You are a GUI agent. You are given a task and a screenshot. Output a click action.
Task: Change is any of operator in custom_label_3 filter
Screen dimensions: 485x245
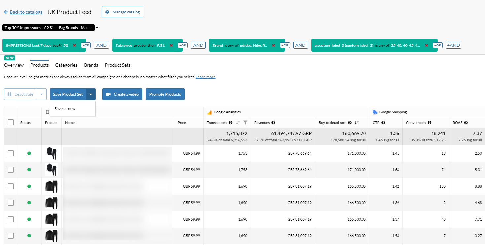pyautogui.click(x=382, y=45)
